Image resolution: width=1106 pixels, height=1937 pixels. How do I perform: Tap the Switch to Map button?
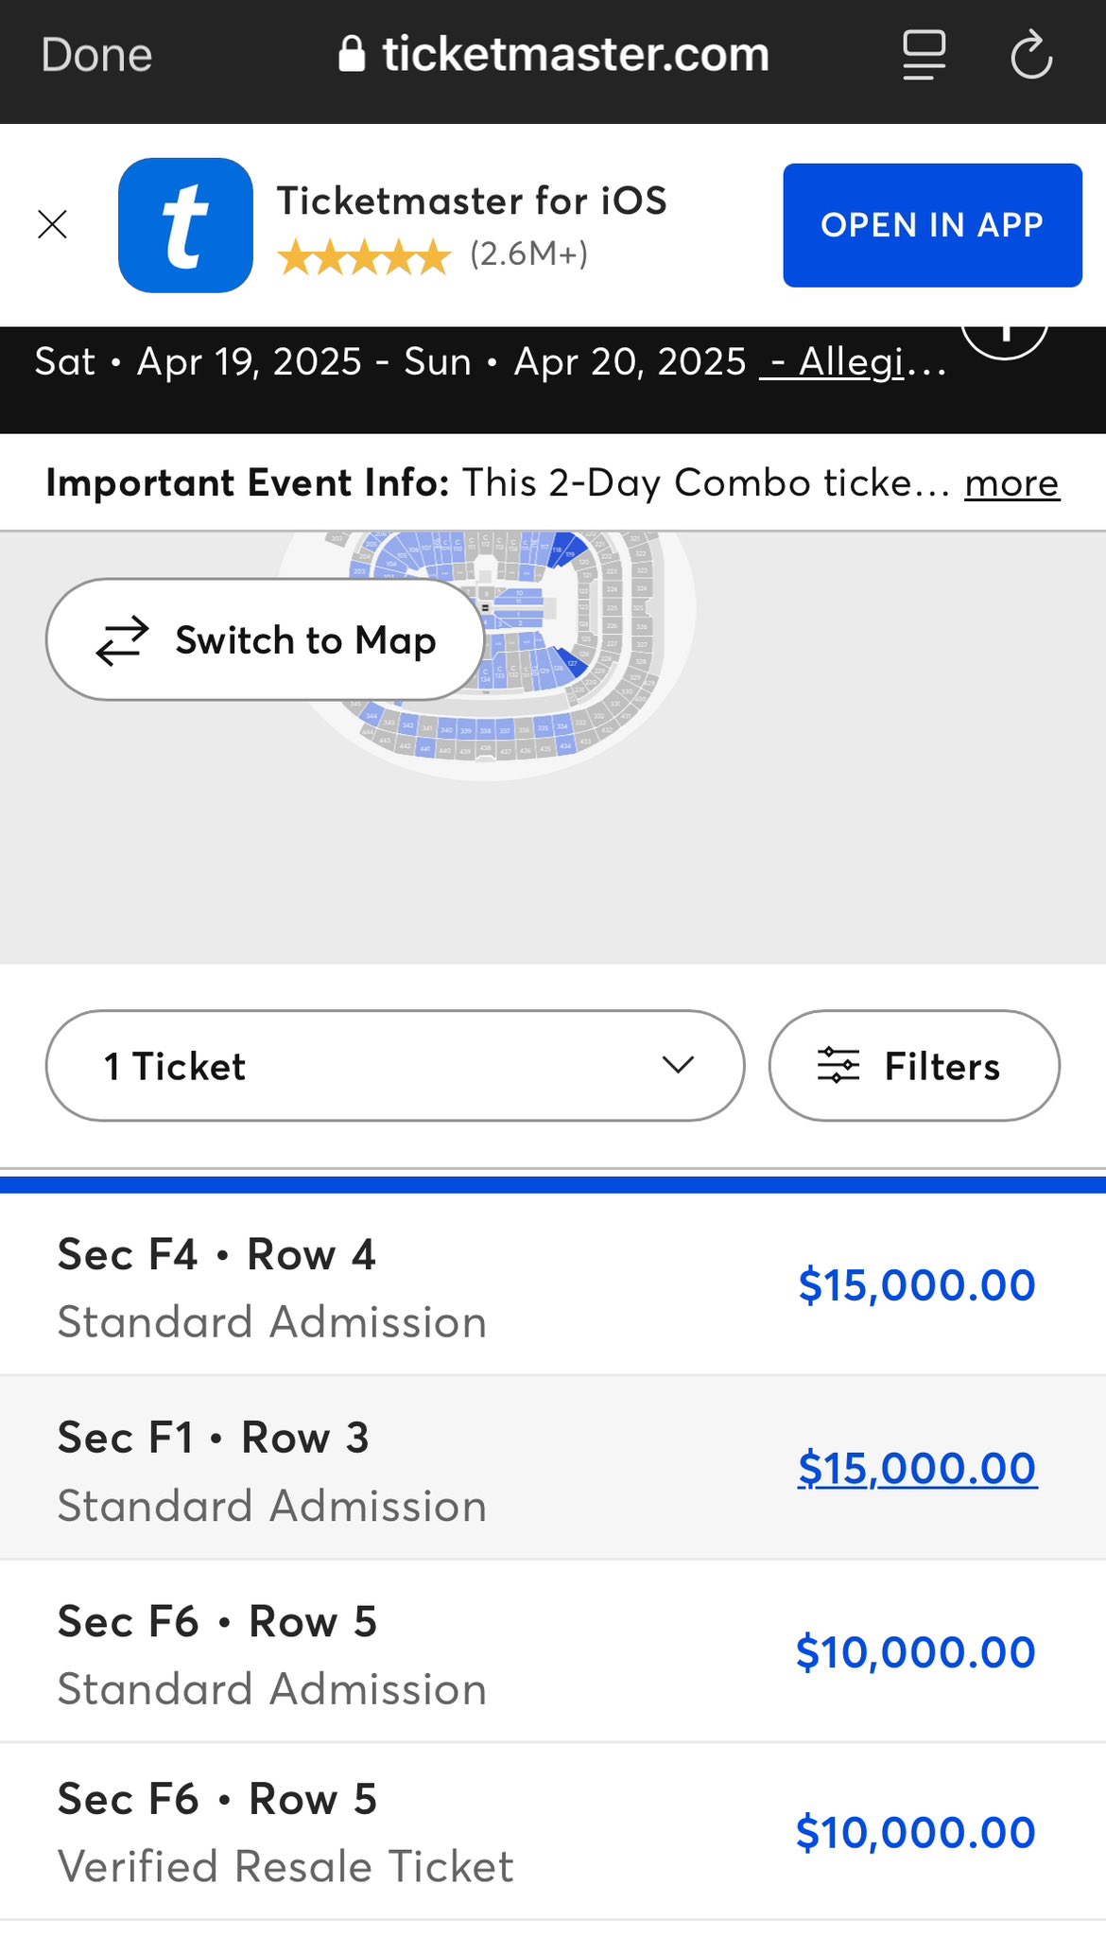pyautogui.click(x=265, y=640)
